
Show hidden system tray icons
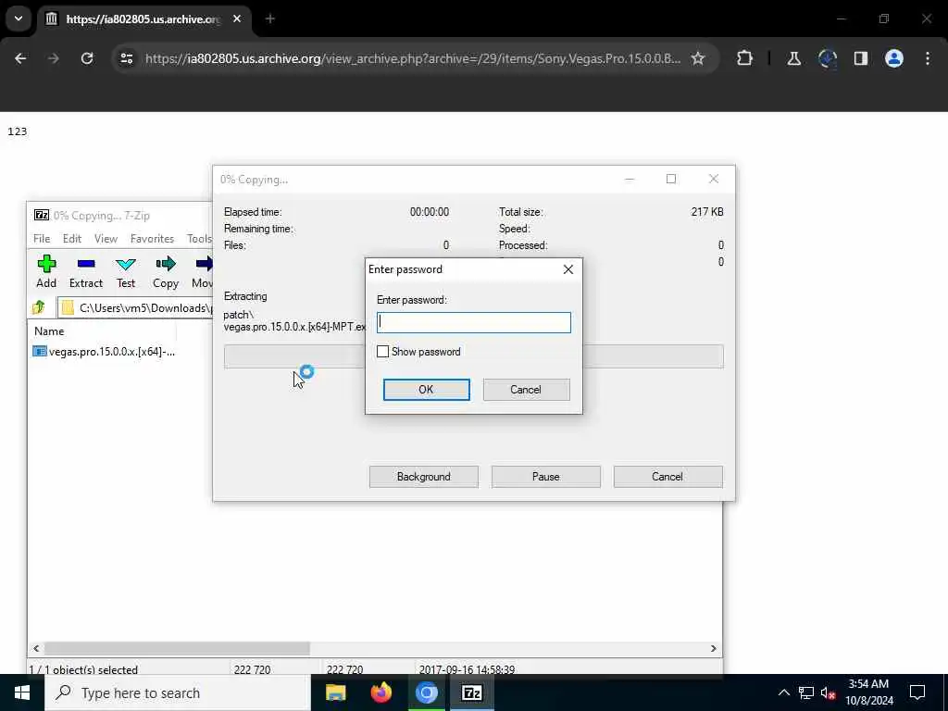pos(783,692)
